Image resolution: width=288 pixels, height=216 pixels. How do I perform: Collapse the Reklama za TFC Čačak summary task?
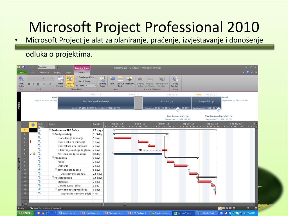coord(50,130)
